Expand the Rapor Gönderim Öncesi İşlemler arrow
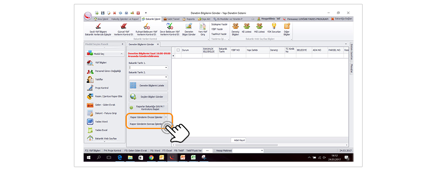Screen dimensions: 437x174 coord(166,117)
